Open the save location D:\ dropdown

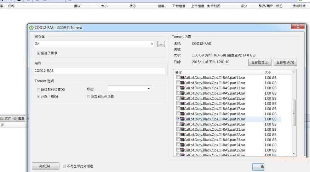152,44
